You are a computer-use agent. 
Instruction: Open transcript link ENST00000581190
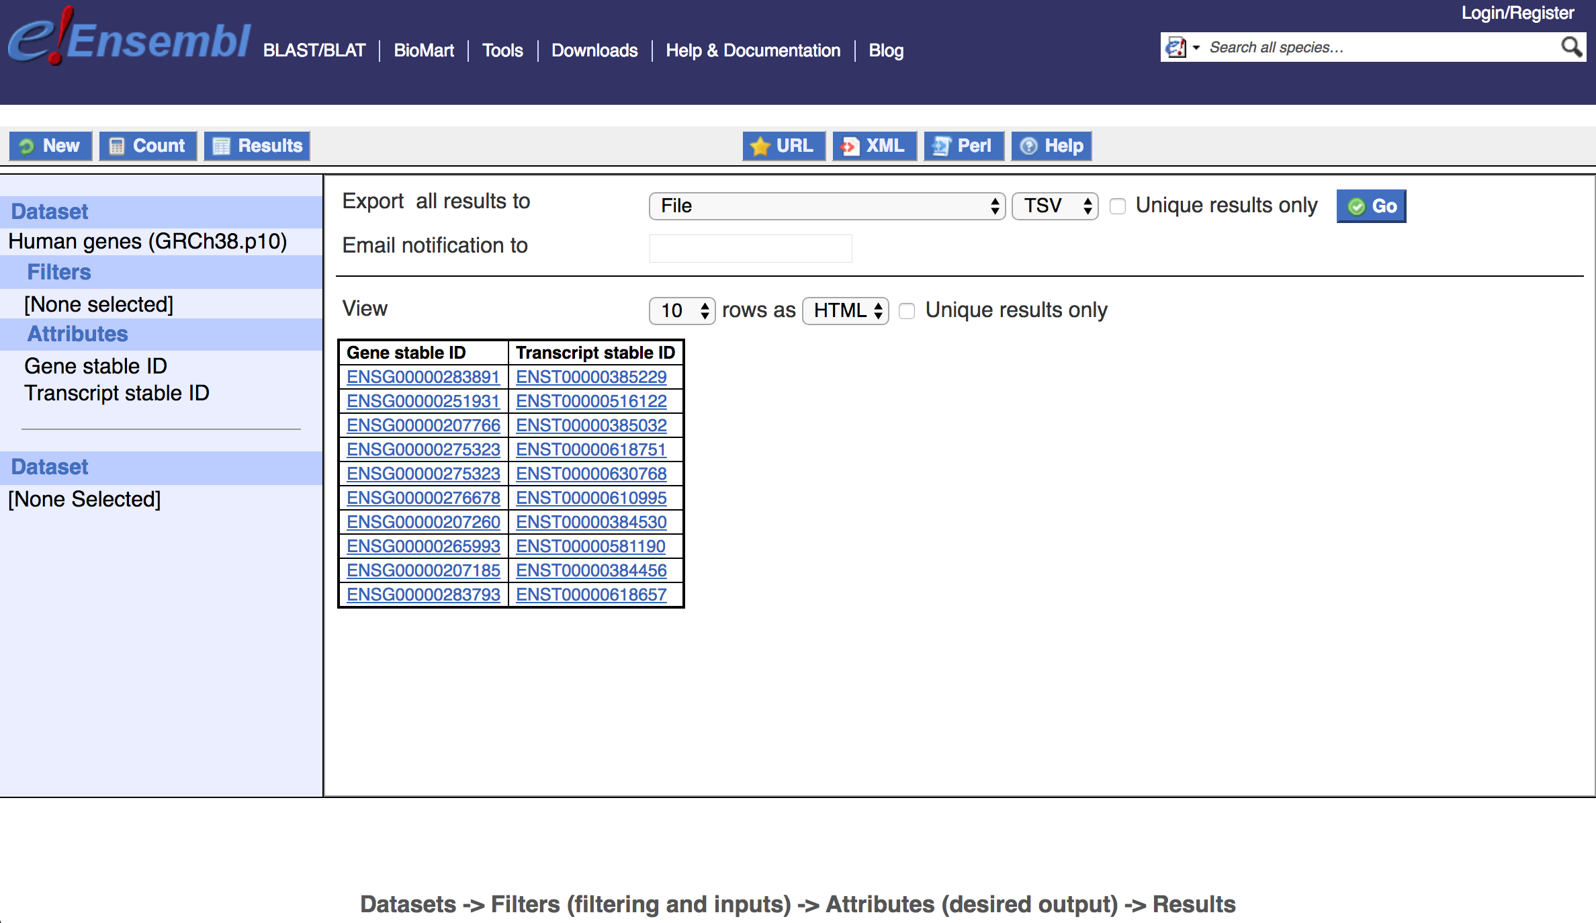tap(591, 546)
